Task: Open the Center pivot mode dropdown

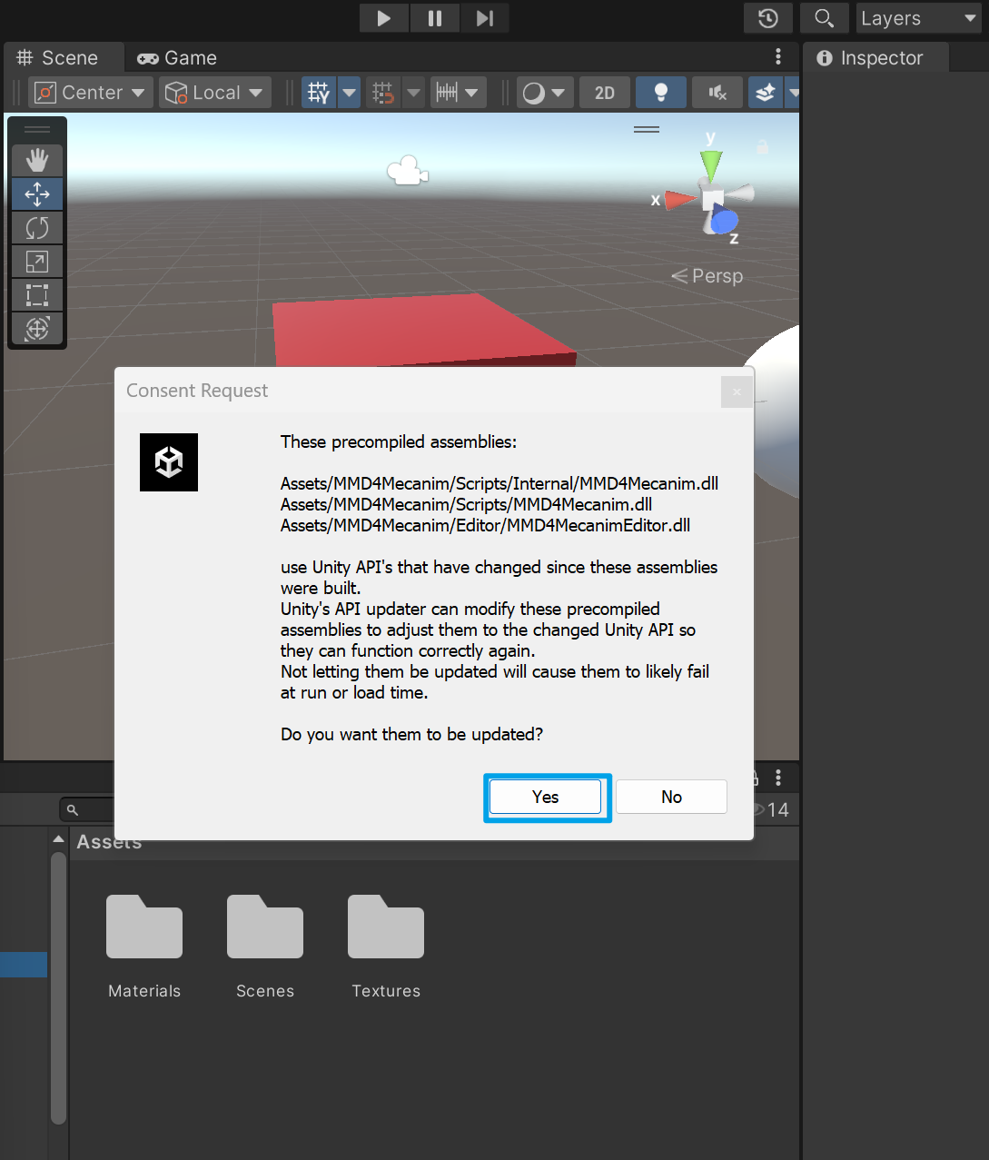Action: click(91, 93)
